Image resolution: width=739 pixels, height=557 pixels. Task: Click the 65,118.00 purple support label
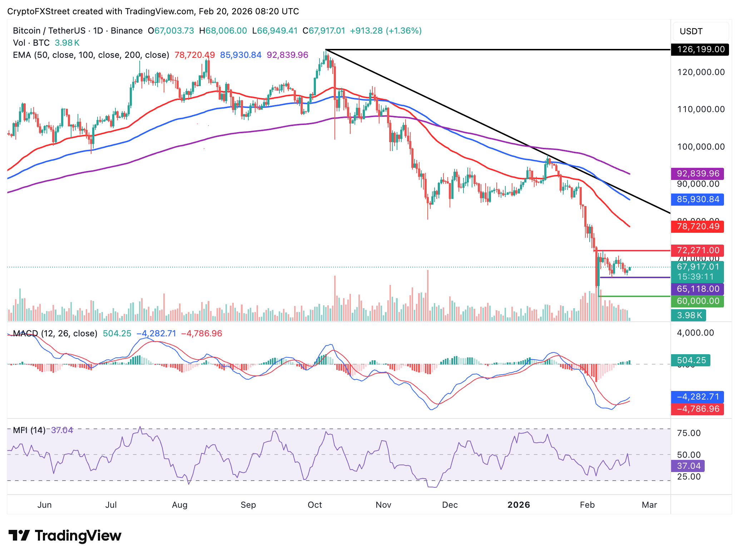(x=697, y=289)
